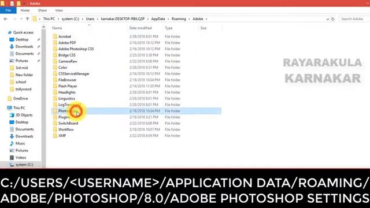Open Videos under This PC
Screen dimensions: 370x208
coord(21,157)
